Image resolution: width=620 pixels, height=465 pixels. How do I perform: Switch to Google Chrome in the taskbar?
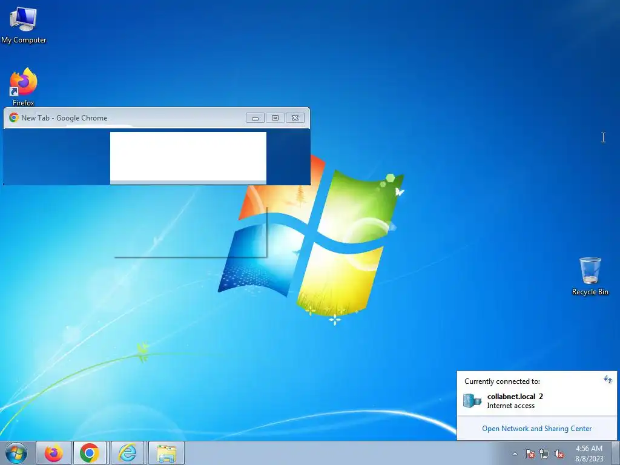[x=90, y=453]
